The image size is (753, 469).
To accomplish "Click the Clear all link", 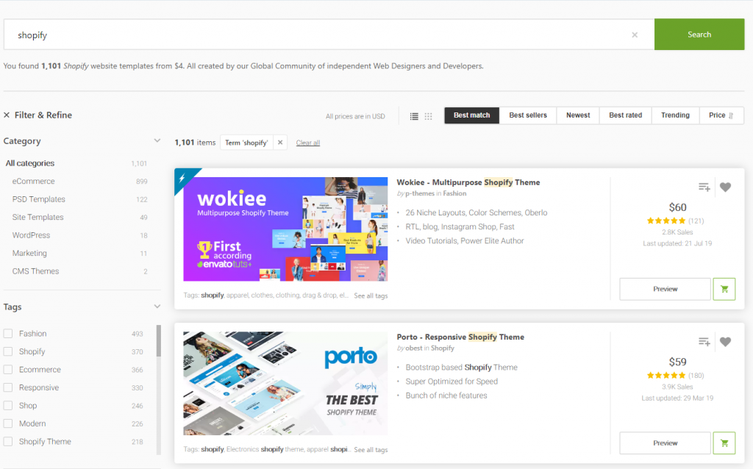I will click(308, 143).
